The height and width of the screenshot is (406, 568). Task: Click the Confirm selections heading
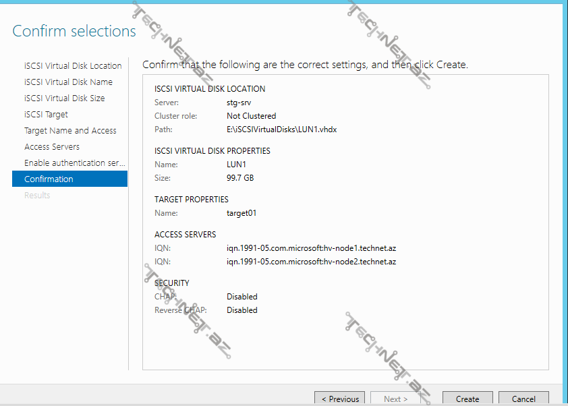pyautogui.click(x=74, y=31)
